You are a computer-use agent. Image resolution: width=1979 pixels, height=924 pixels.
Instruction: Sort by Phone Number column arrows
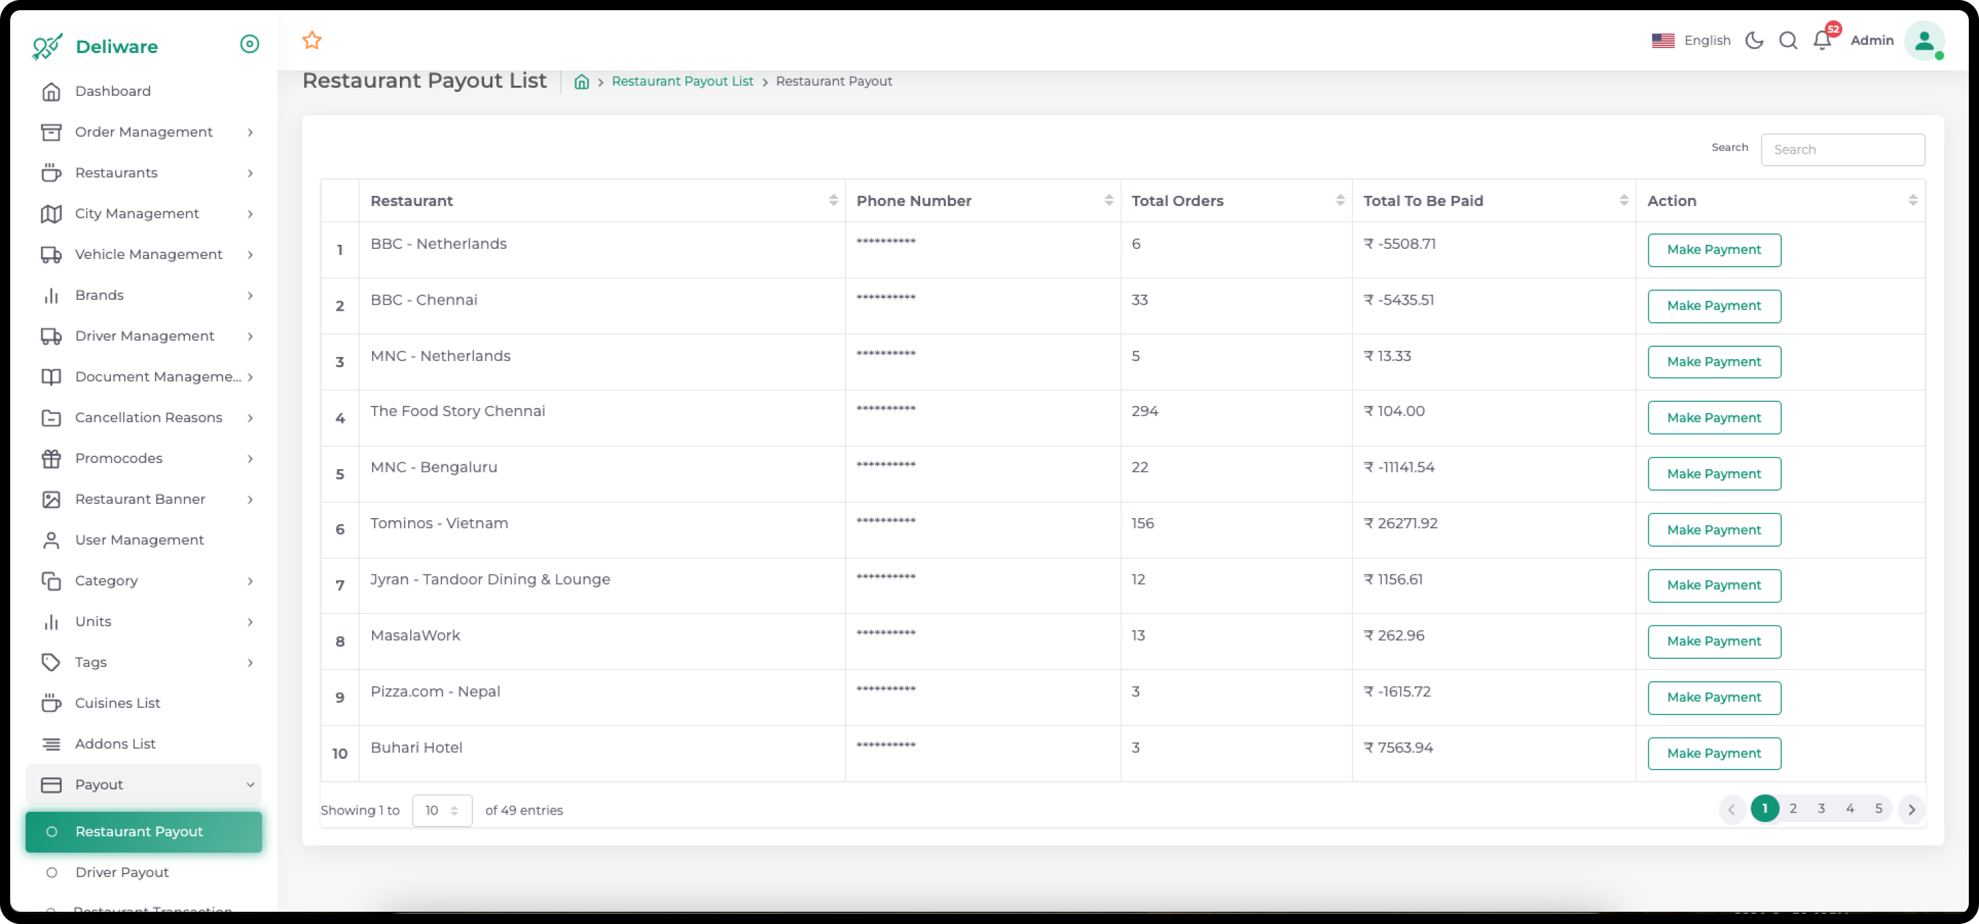tap(1109, 201)
